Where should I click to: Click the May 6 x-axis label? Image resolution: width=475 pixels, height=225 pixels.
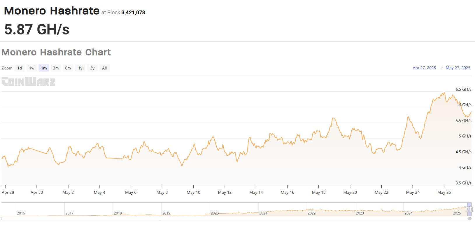[x=131, y=192]
